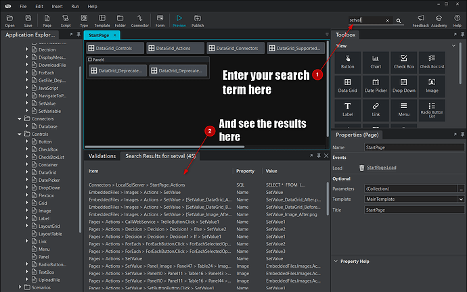The width and height of the screenshot is (467, 292).
Task: Select the Menu control in Toolbox
Action: [x=404, y=110]
